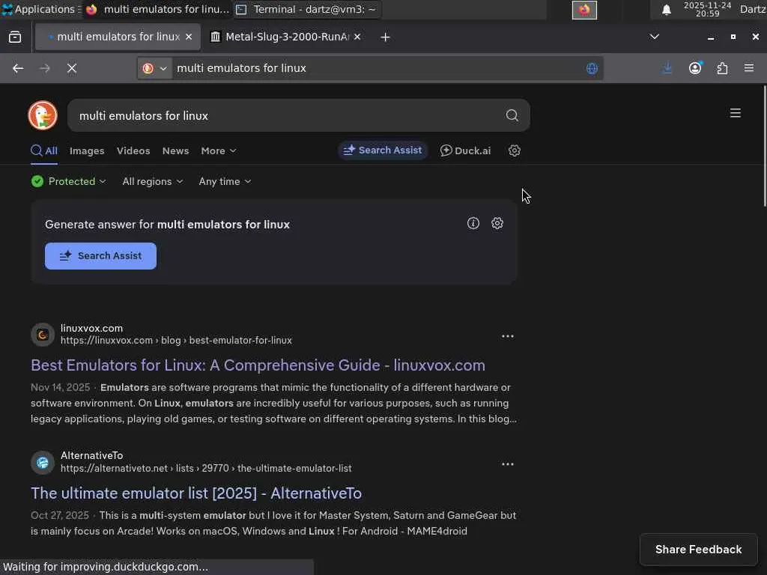Viewport: 767px width, 575px height.
Task: Switch to Images results tab
Action: pyautogui.click(x=87, y=151)
